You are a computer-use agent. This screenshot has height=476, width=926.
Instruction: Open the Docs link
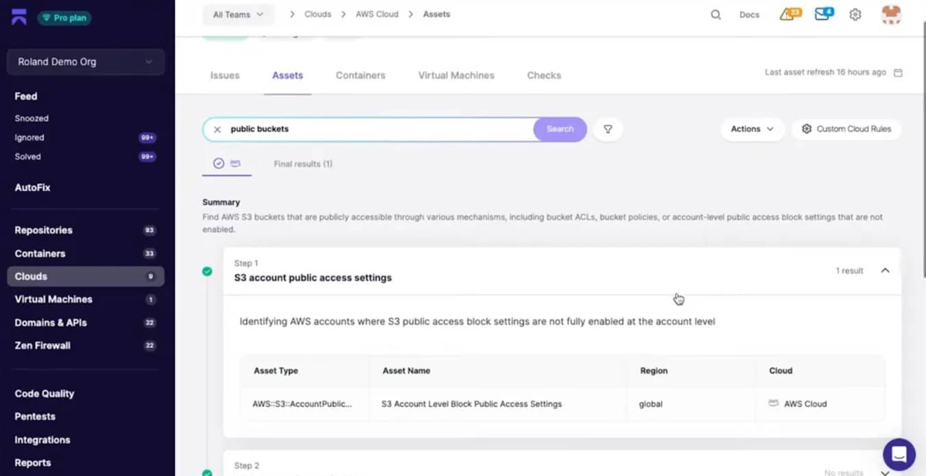pyautogui.click(x=749, y=14)
